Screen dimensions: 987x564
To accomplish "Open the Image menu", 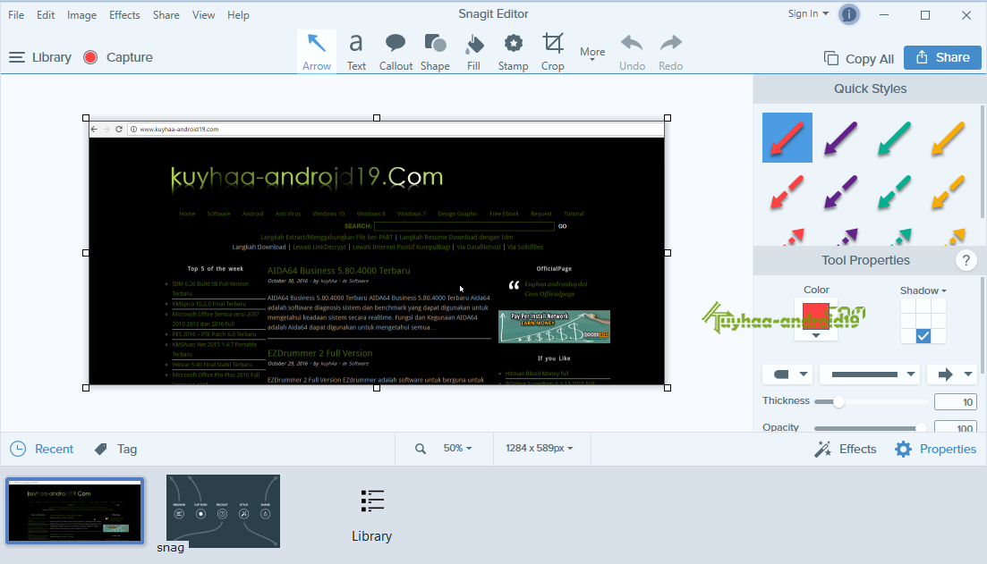I will coord(81,15).
